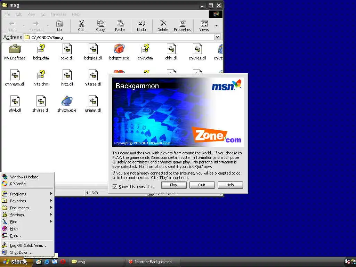Click the Paste toolbar button

(120, 26)
